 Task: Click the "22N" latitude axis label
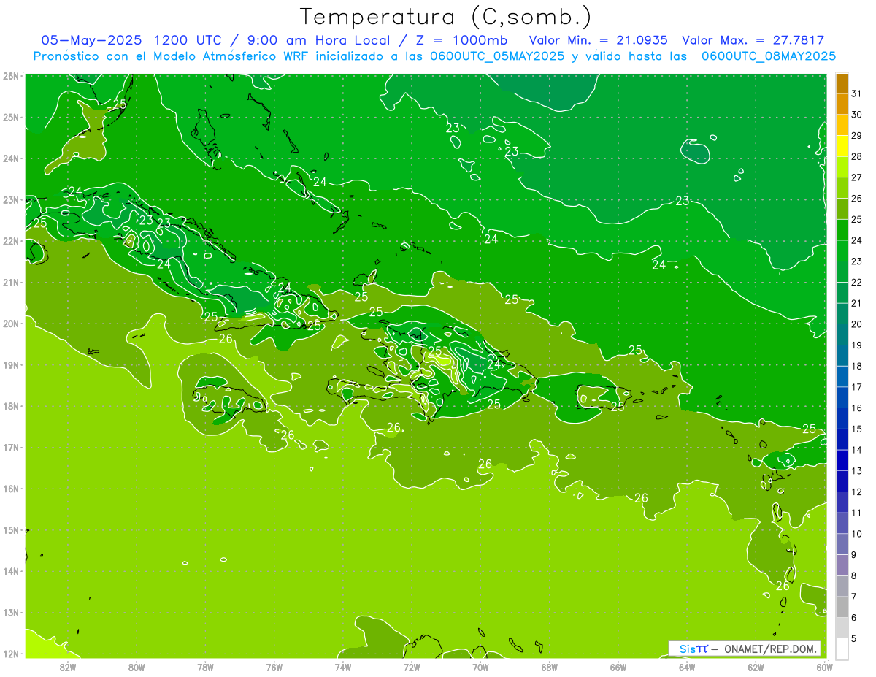[x=10, y=241]
